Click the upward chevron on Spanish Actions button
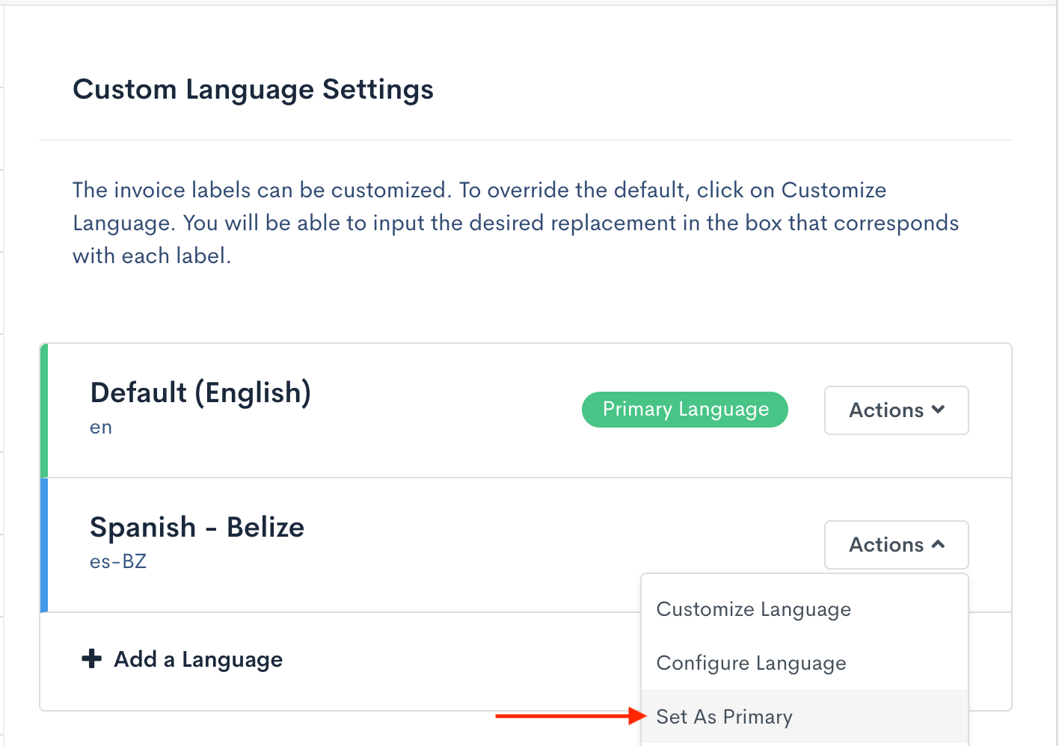The image size is (1059, 746). pyautogui.click(x=939, y=544)
